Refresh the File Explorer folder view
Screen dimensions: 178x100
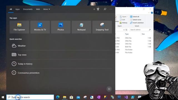click(x=126, y=30)
